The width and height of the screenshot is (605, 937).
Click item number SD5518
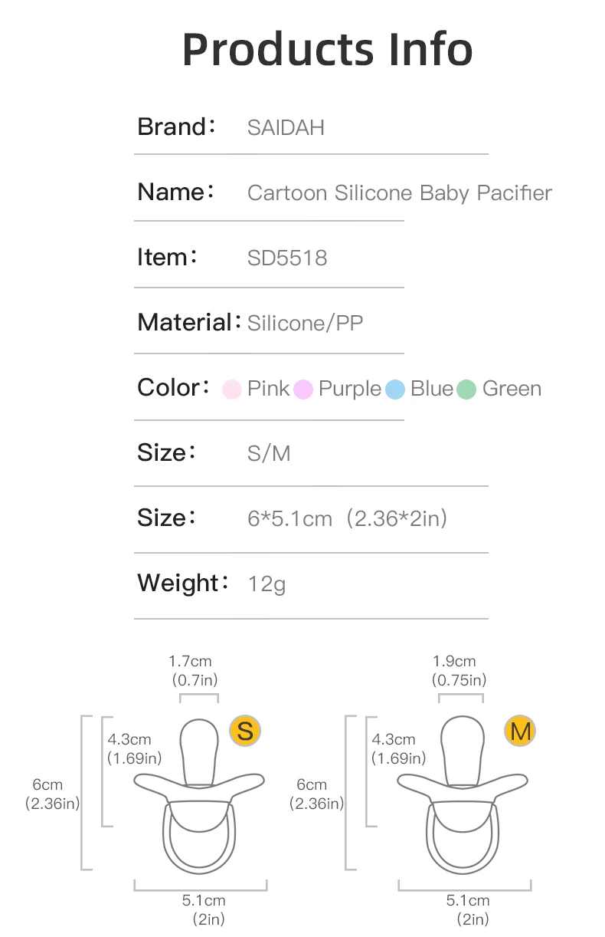(x=287, y=258)
